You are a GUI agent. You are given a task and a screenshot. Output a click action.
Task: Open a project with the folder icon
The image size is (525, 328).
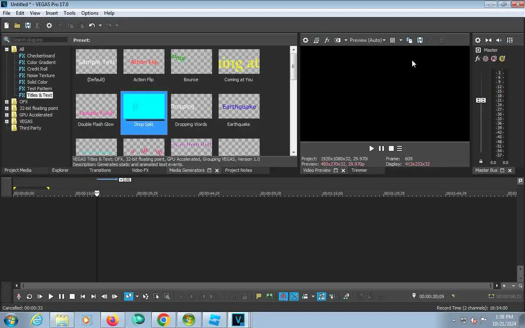[17, 25]
